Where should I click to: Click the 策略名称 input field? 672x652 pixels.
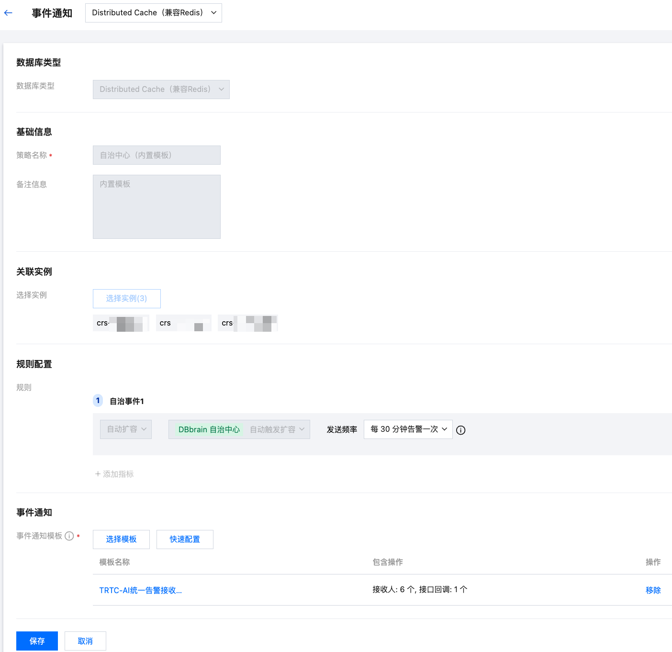pyautogui.click(x=157, y=155)
